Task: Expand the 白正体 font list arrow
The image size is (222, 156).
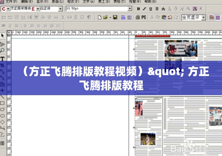Action: [x=61, y=9]
